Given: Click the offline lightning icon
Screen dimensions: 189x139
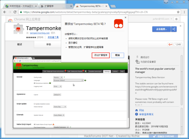Looking at the screenshot, I should pos(137,57).
